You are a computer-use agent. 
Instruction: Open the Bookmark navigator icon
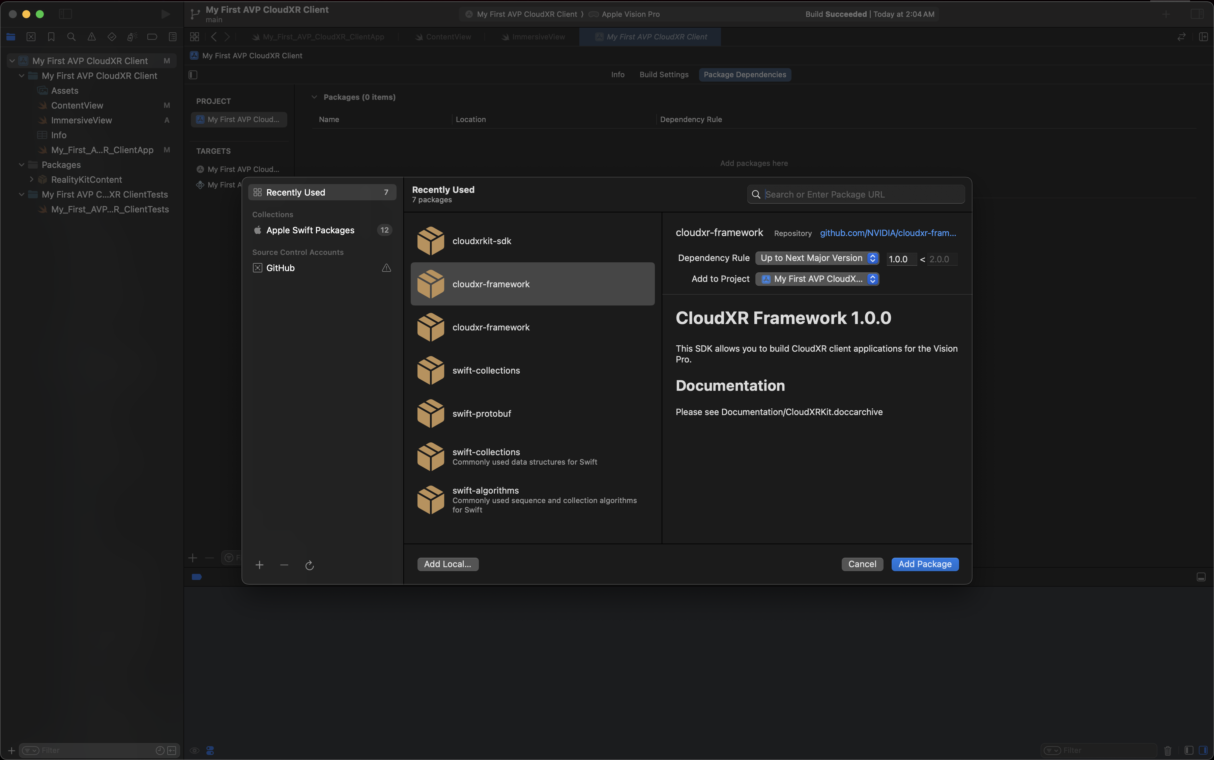51,37
